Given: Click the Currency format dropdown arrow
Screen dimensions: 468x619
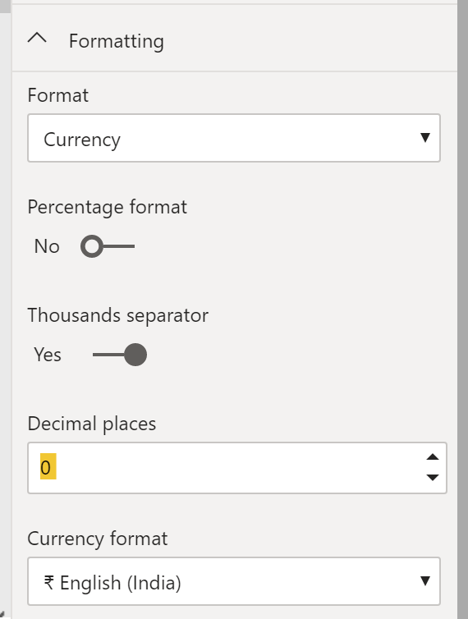Looking at the screenshot, I should (x=425, y=580).
